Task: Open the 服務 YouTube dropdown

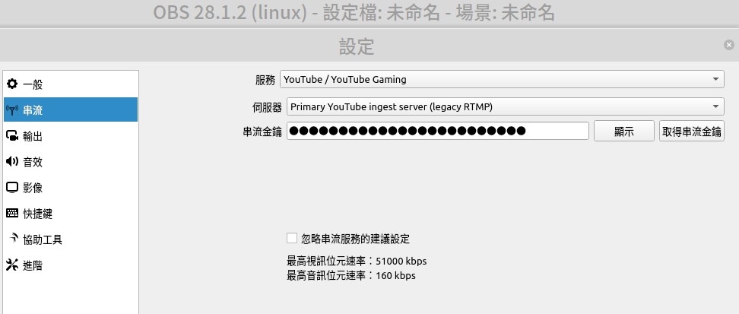Action: point(502,79)
